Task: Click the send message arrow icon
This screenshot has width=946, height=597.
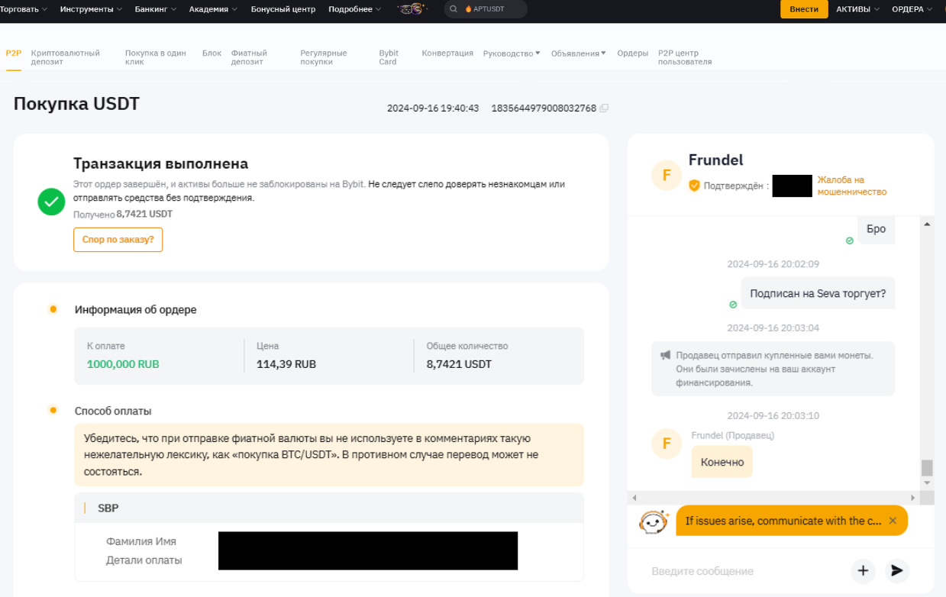Action: (897, 570)
